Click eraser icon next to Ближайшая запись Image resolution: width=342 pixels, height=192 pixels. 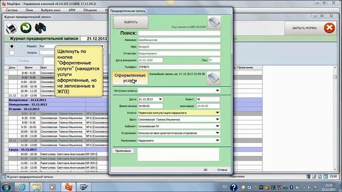pos(213,78)
